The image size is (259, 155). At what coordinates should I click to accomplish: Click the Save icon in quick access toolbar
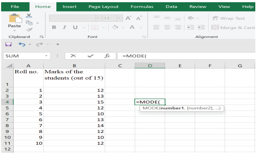(x=8, y=44)
